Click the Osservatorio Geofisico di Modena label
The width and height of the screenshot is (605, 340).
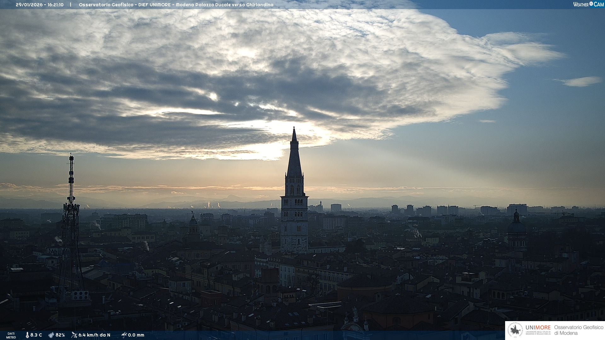point(579,330)
